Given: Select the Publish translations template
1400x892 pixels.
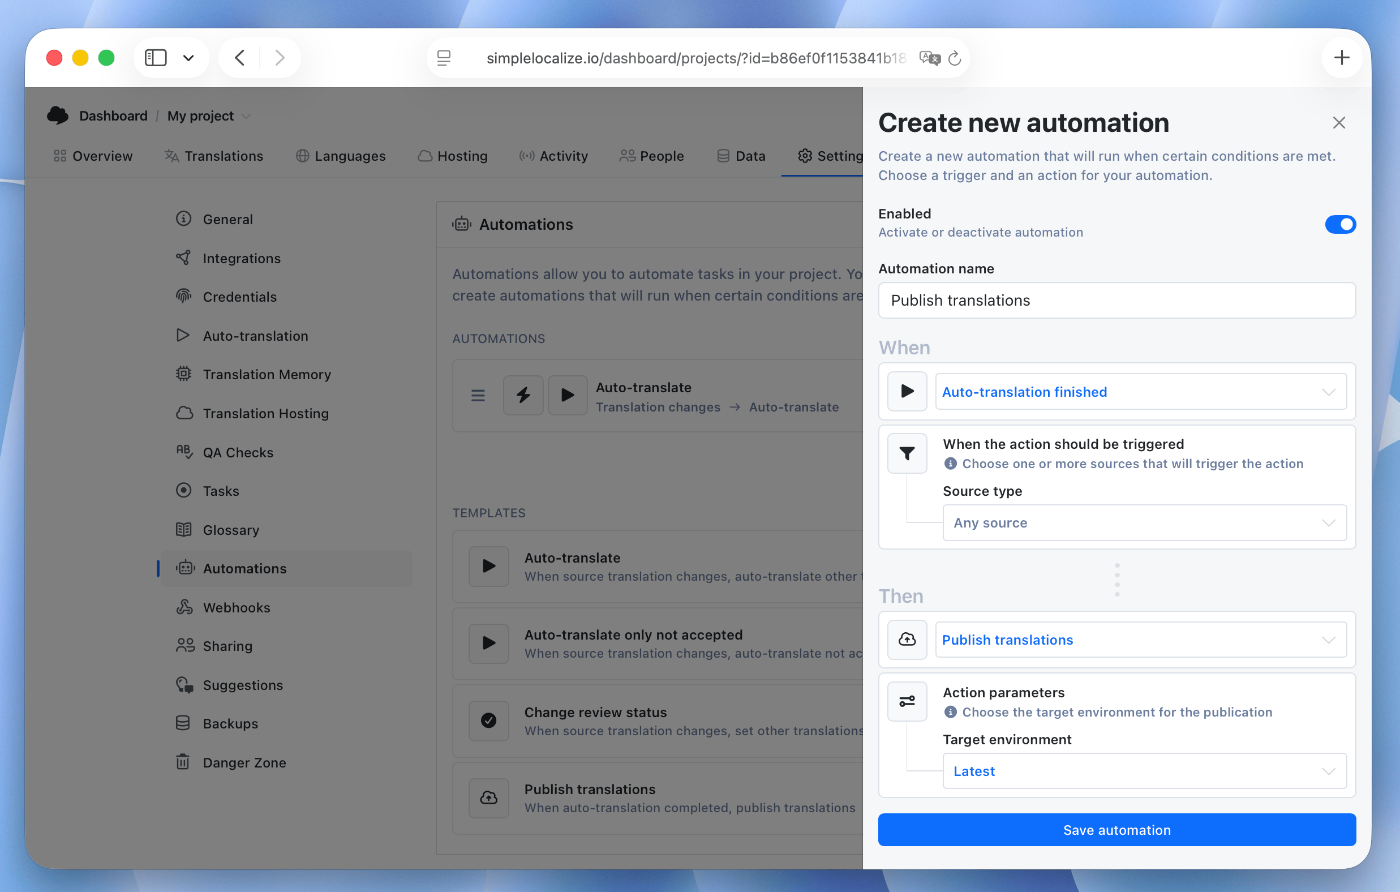Looking at the screenshot, I should click(658, 798).
